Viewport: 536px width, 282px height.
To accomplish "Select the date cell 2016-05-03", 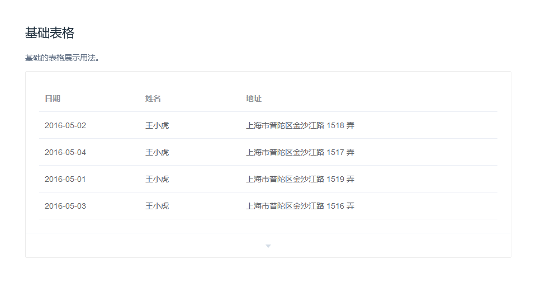I will [65, 206].
